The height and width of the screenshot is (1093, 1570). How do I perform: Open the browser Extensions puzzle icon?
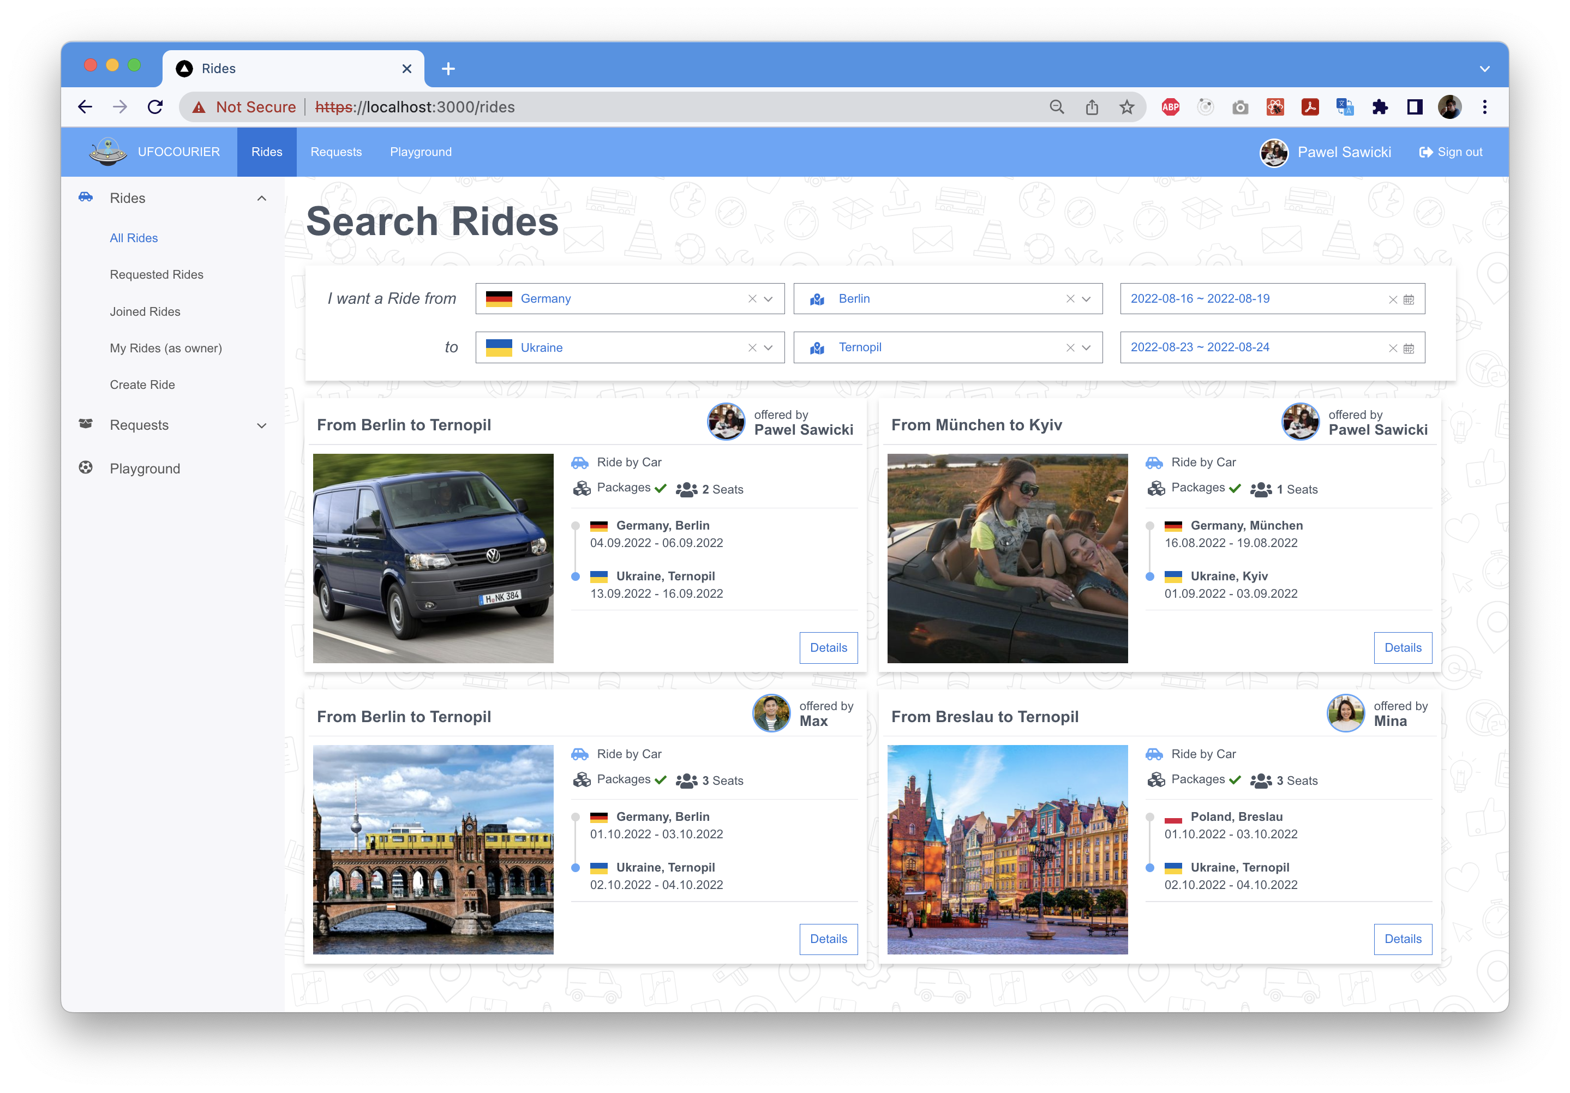pos(1379,107)
